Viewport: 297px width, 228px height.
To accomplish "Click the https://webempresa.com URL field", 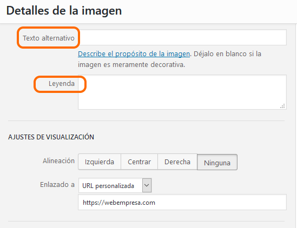I will pyautogui.click(x=182, y=202).
